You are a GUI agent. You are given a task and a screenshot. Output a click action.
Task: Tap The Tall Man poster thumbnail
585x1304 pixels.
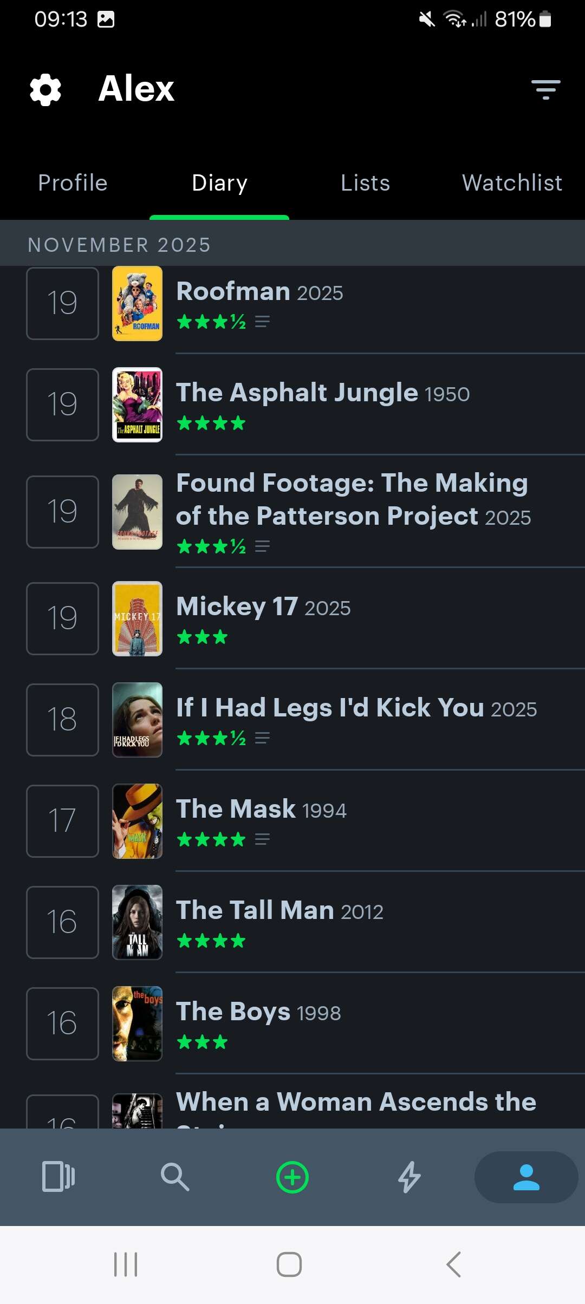pos(137,922)
